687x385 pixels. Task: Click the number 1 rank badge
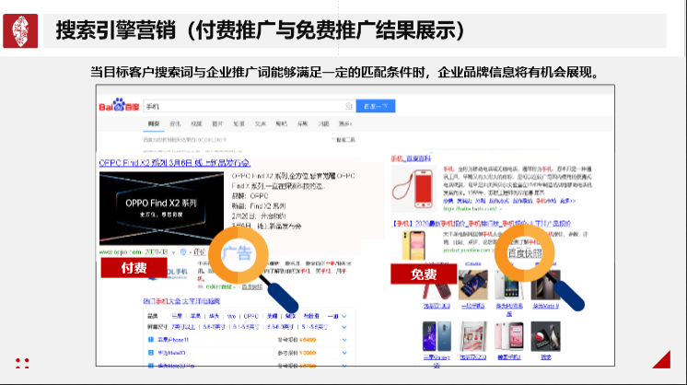(151, 340)
